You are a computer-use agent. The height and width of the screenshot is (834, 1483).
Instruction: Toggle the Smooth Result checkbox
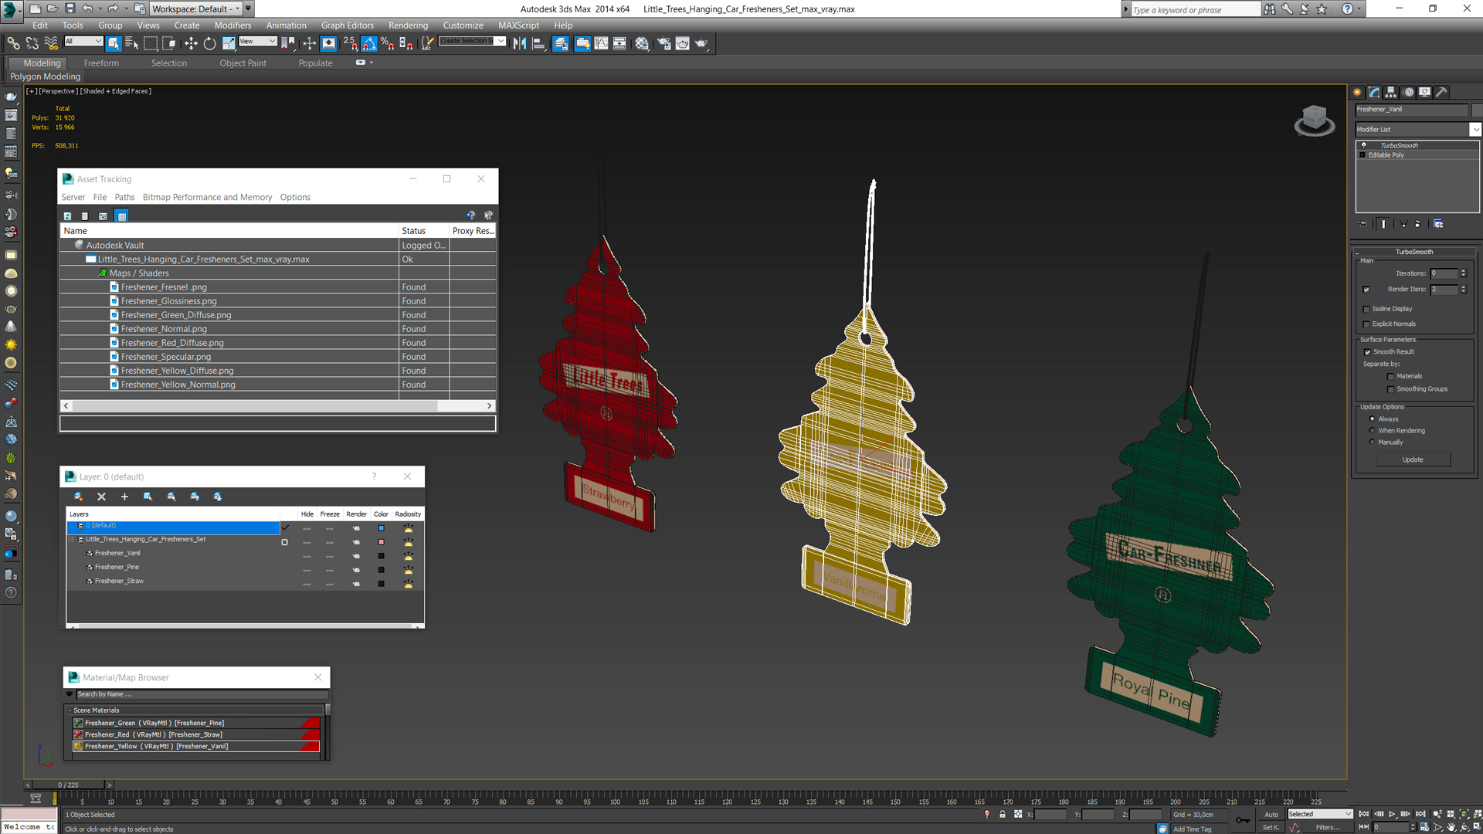[1367, 352]
